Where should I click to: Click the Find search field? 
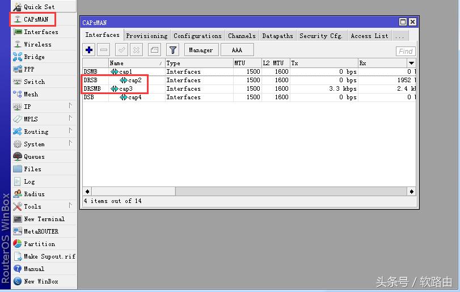(406, 51)
